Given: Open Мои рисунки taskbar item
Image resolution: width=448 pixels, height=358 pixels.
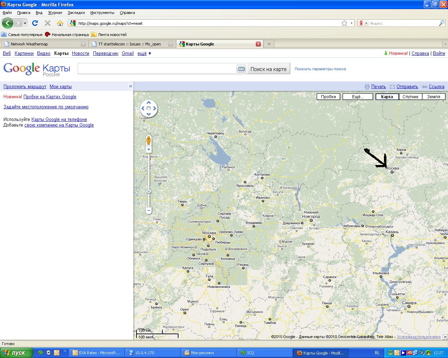Looking at the screenshot, I should 209,353.
